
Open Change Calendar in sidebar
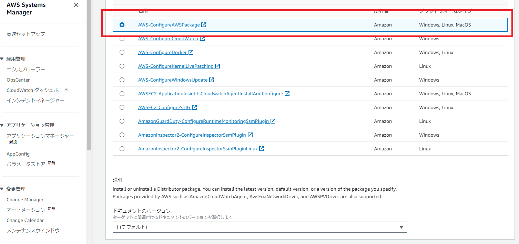click(25, 220)
